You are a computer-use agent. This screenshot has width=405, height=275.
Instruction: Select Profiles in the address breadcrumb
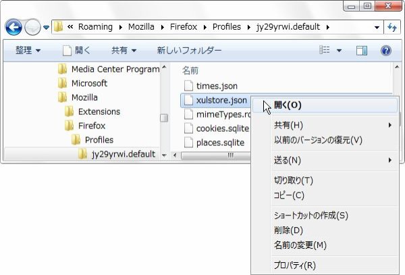coord(227,27)
